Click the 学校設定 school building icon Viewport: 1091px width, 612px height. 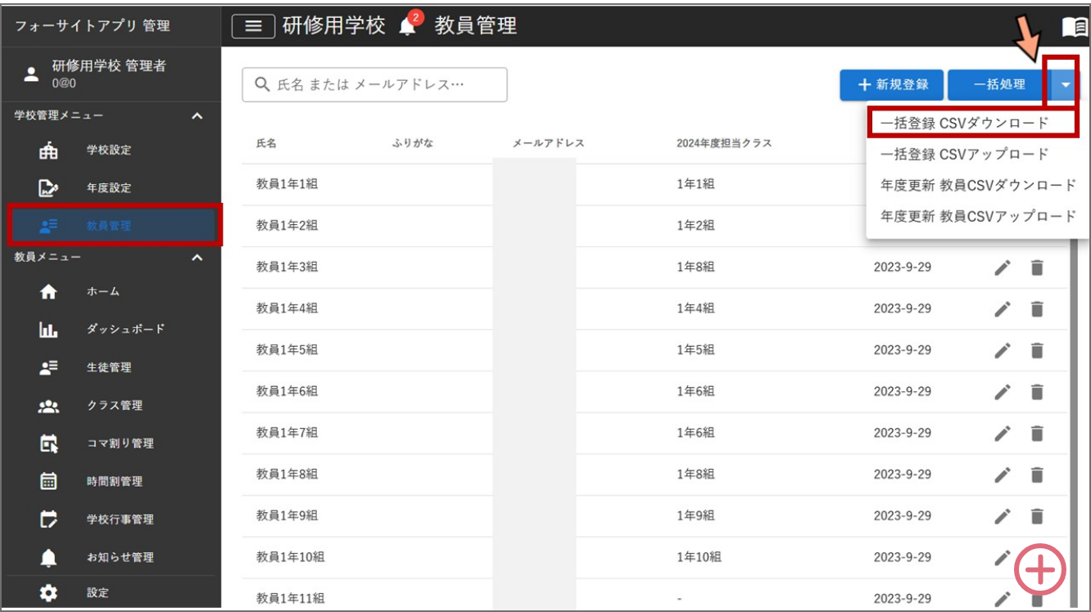(x=49, y=151)
